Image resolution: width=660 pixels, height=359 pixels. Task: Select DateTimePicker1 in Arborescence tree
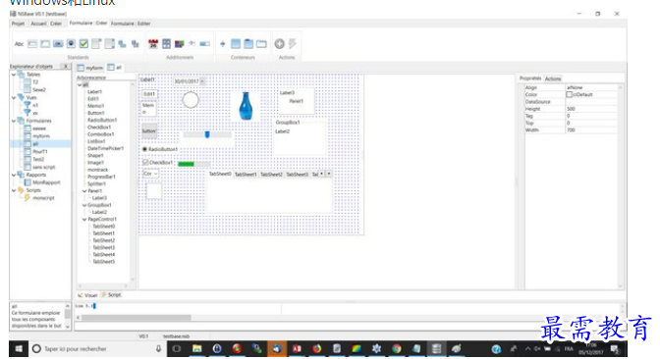point(106,148)
